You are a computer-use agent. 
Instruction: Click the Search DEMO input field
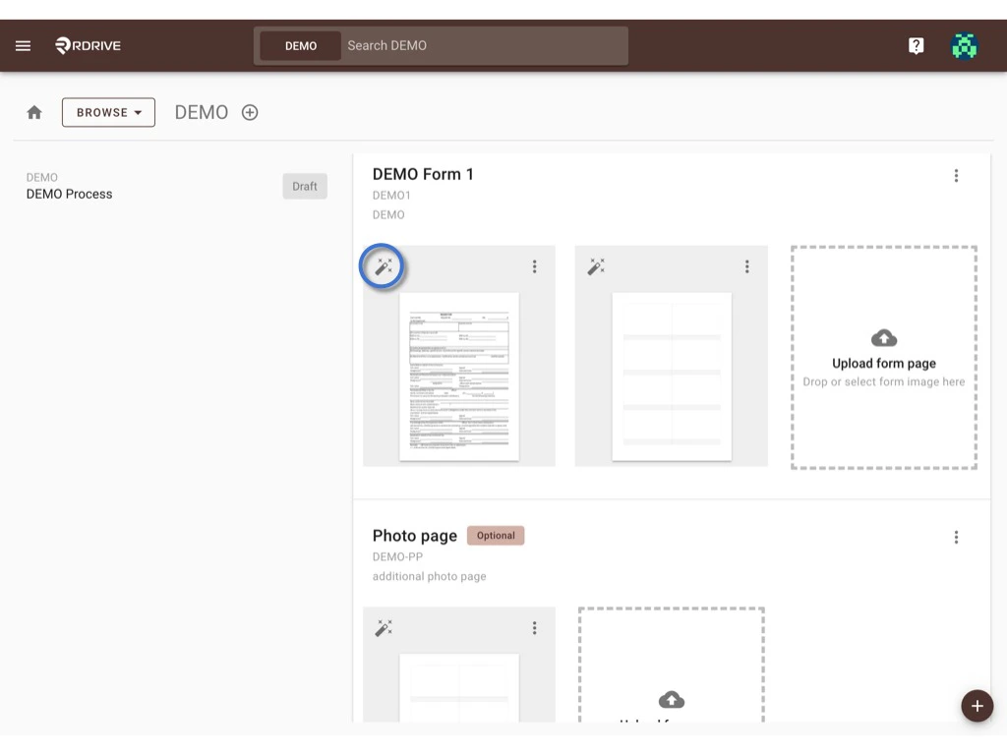[482, 45]
